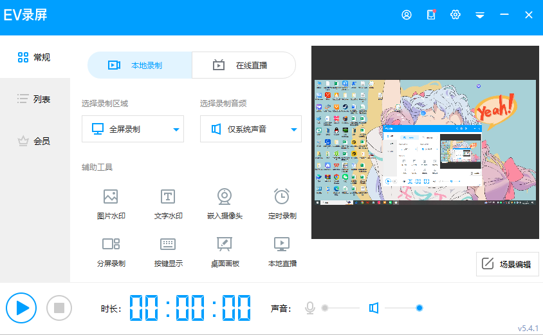Click the speaker volume slider handle
This screenshot has width=543, height=335.
(x=419, y=308)
